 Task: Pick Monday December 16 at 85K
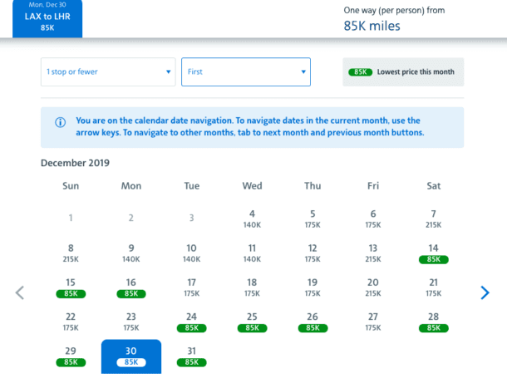click(x=131, y=287)
